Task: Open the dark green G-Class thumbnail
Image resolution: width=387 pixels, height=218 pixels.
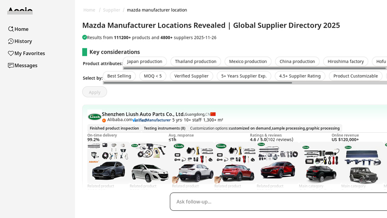Action: click(x=362, y=163)
